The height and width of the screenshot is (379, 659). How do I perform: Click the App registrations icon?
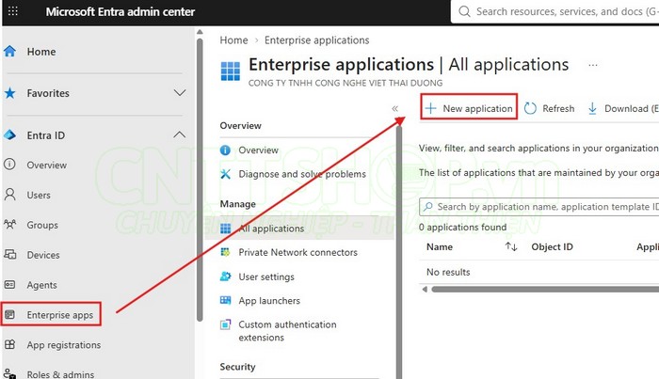click(9, 344)
